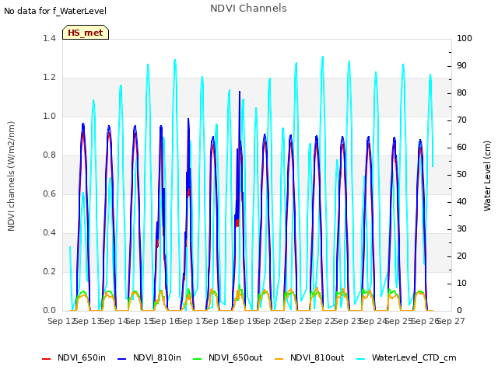Click the 90 right y-axis tick label
Screen dimensions: 498x373
point(461,65)
